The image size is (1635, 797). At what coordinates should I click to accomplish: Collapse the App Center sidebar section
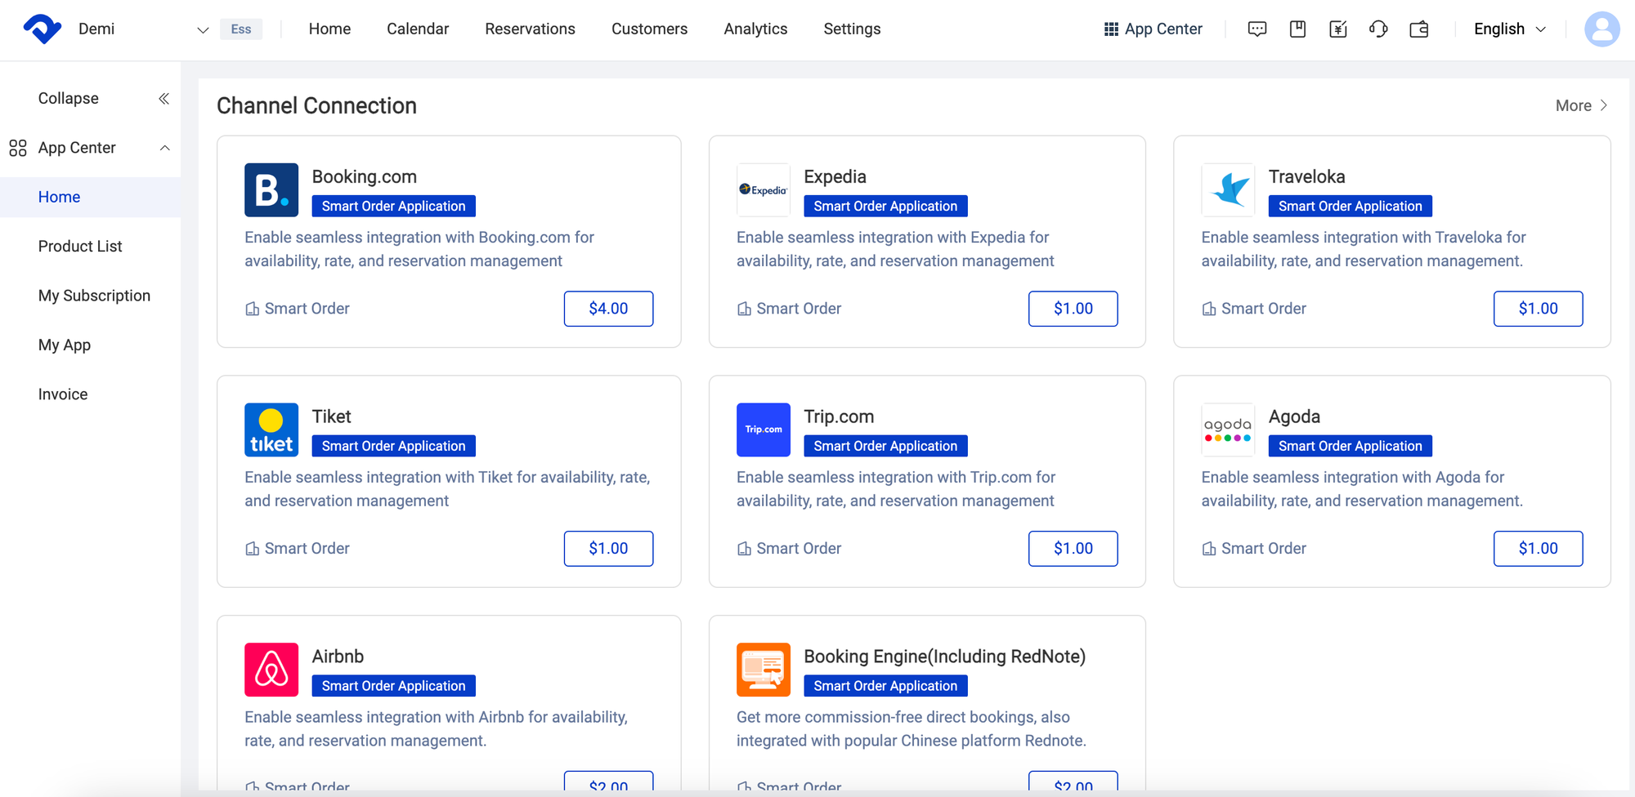point(164,148)
